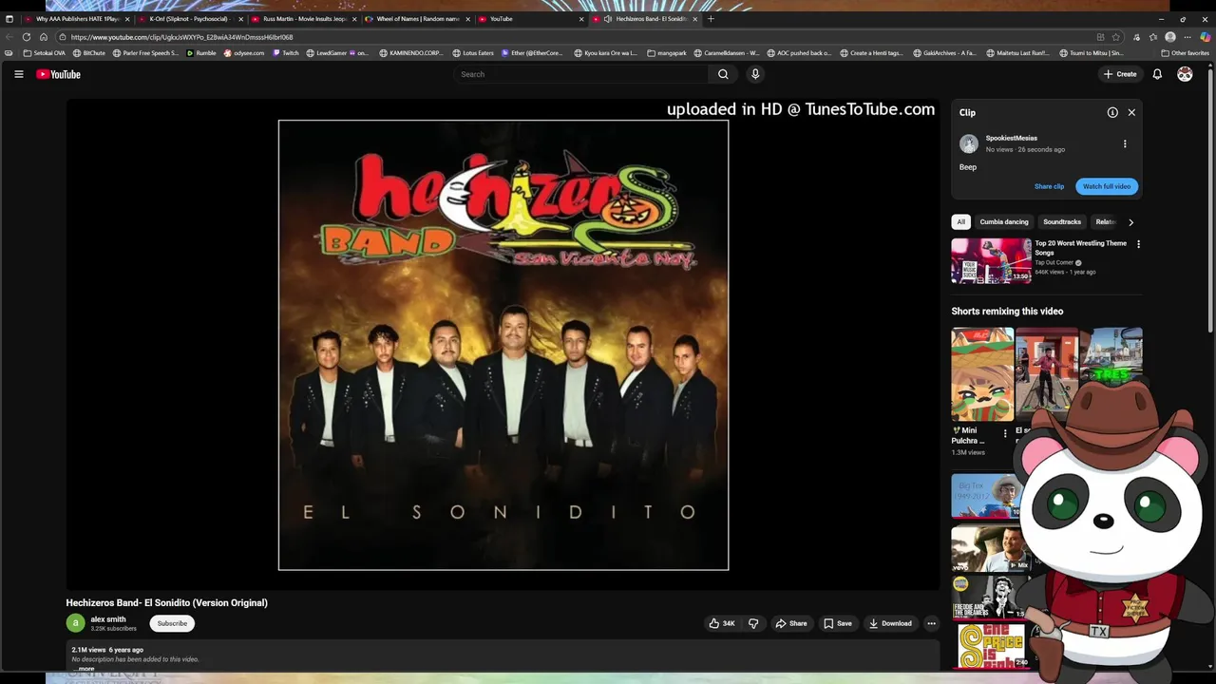The width and height of the screenshot is (1216, 684).
Task: Click the Download button
Action: click(x=890, y=623)
